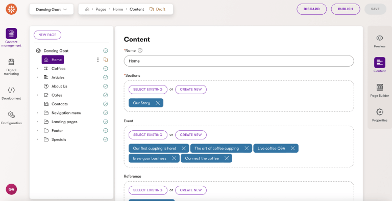Click Select Existing under Sections
Image resolution: width=392 pixels, height=201 pixels.
point(148,90)
